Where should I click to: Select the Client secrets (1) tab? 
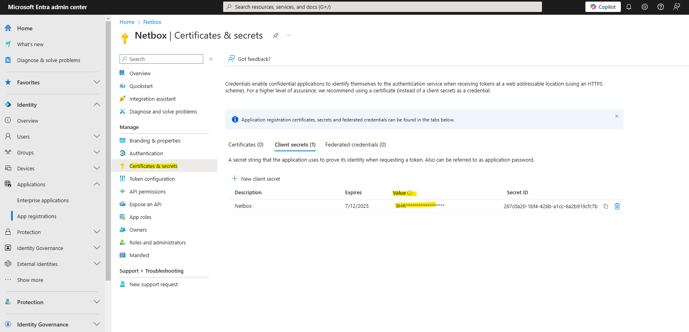click(x=295, y=145)
